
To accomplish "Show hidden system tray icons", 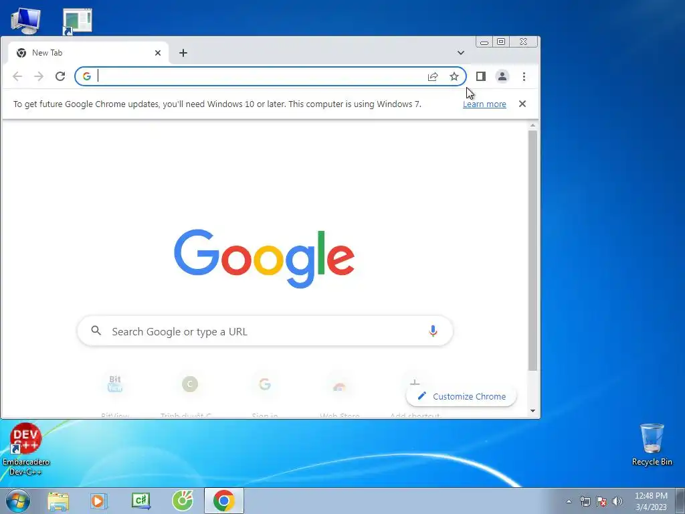I will 569,501.
